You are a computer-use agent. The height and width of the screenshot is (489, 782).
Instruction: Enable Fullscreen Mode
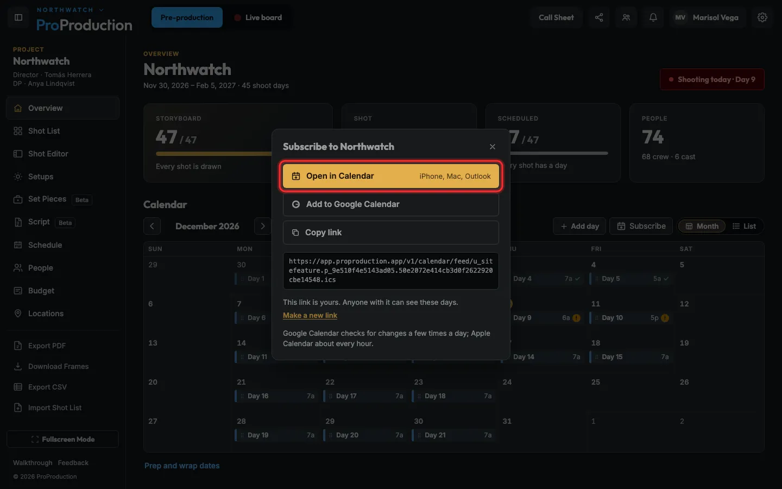pyautogui.click(x=63, y=439)
